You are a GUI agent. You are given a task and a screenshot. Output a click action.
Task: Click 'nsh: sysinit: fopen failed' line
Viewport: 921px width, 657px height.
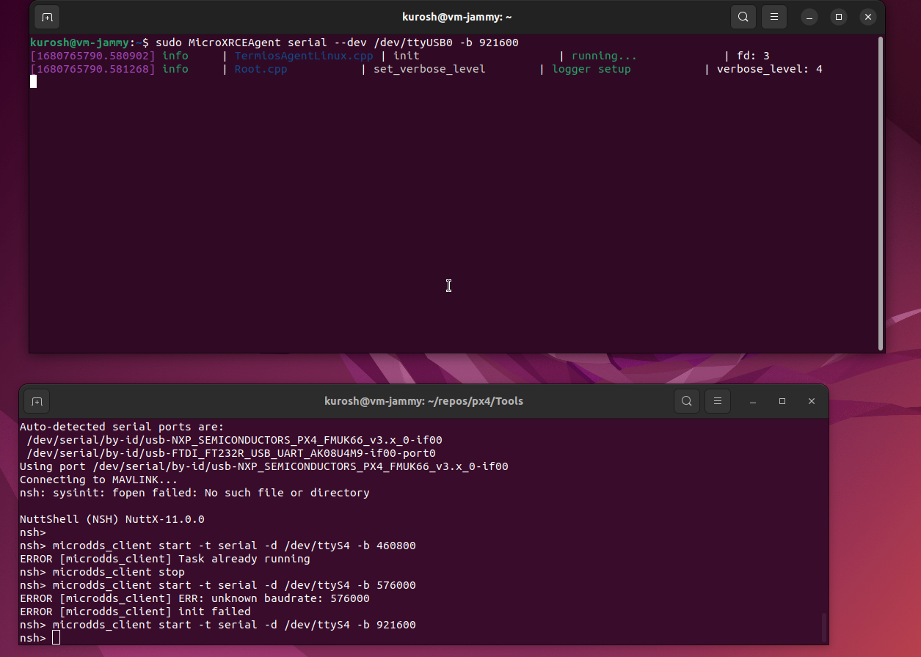(194, 493)
